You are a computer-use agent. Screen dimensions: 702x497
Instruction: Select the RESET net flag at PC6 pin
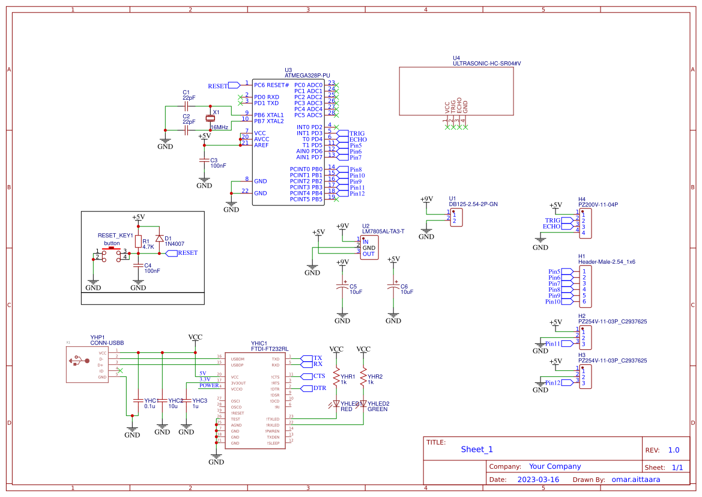[234, 85]
